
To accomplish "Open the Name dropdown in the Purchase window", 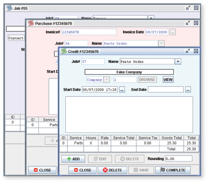I will (161, 43).
